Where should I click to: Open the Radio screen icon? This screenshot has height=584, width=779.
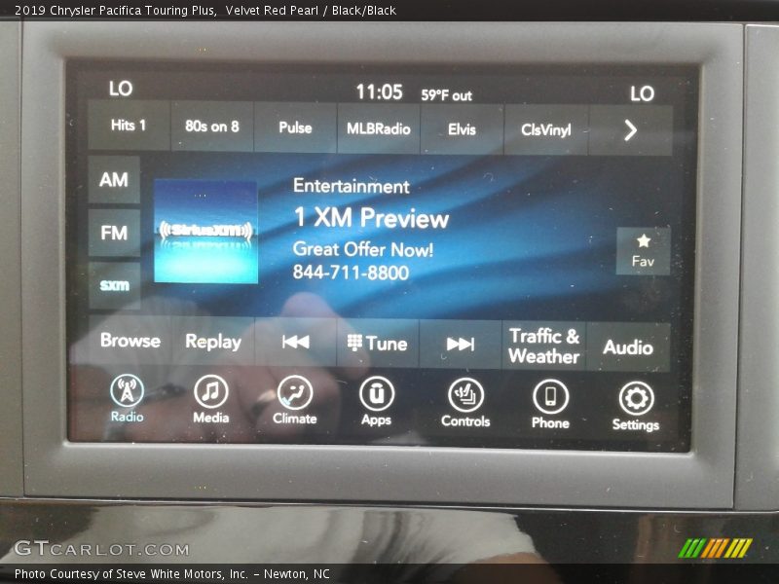(x=128, y=398)
